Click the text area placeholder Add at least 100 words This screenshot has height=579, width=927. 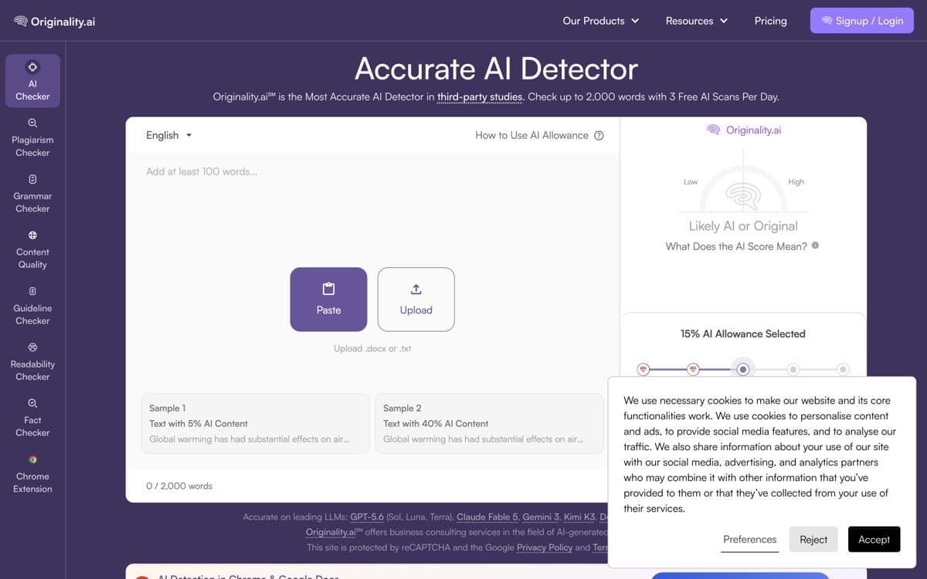202,171
